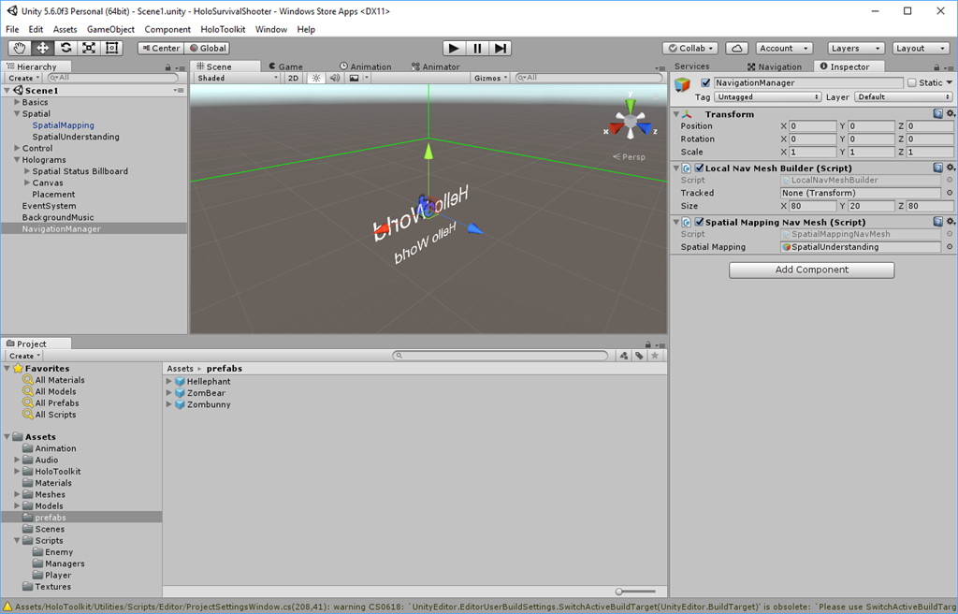Switch to the Services tab
Image resolution: width=958 pixels, height=614 pixels.
click(x=691, y=66)
